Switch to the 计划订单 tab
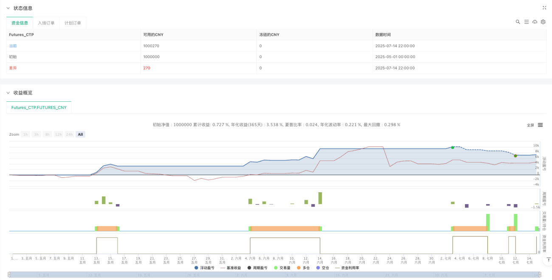The height and width of the screenshot is (280, 552). (73, 23)
